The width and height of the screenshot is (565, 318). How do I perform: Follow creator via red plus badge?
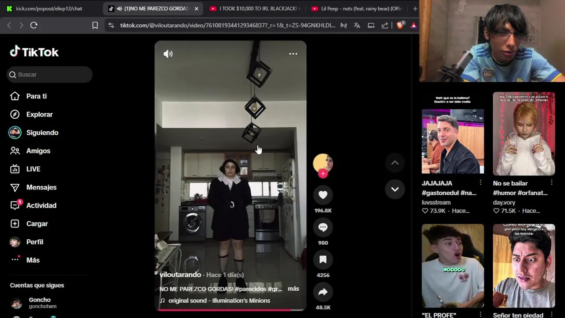[323, 174]
